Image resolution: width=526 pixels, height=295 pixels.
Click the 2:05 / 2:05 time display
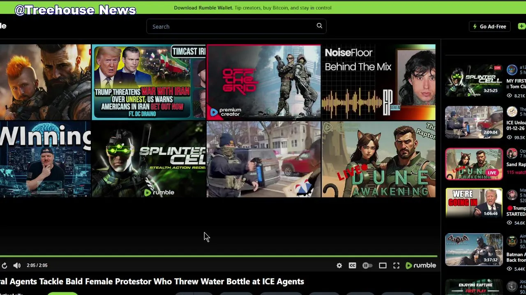(37, 265)
